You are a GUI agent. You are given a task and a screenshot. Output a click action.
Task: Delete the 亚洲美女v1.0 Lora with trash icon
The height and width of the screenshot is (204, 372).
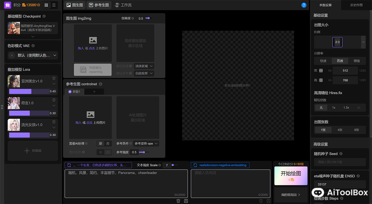point(54,78)
